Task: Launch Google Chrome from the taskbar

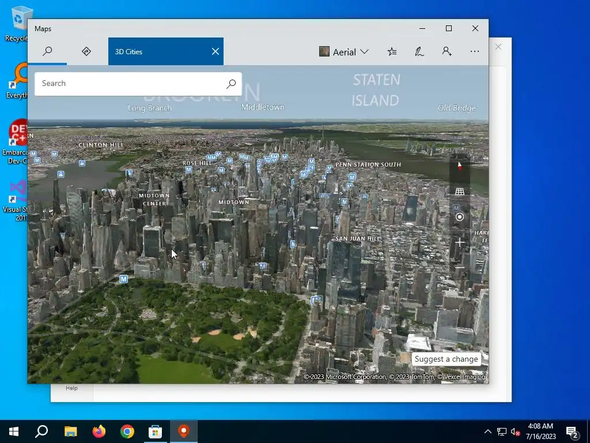Action: tap(127, 431)
